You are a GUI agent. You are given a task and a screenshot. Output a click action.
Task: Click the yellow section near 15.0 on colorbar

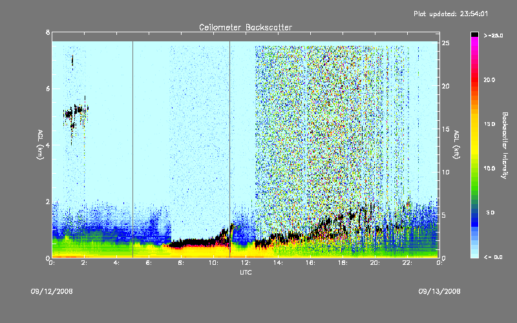(x=474, y=125)
